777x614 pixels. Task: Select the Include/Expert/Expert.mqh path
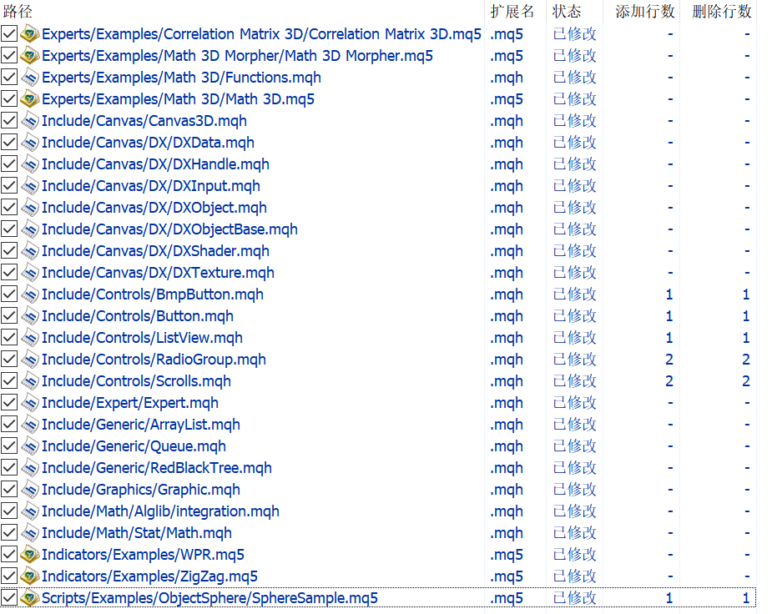pyautogui.click(x=130, y=403)
